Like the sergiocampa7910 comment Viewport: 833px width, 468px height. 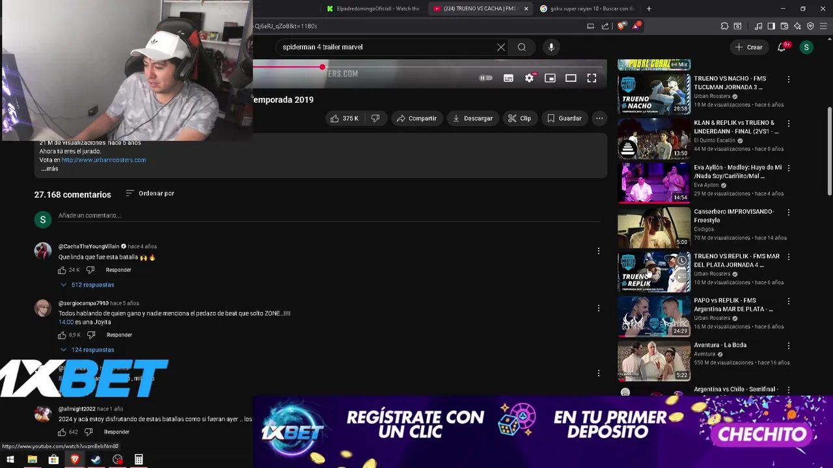pos(62,335)
